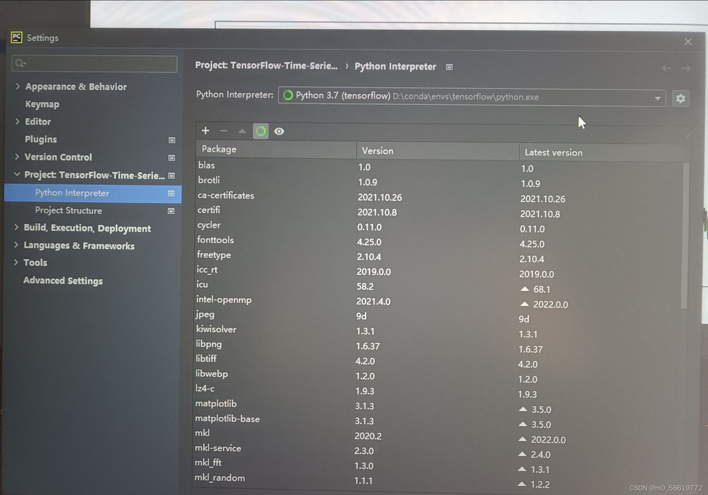Toggle the early releases eye icon
This screenshot has height=495, width=708.
[x=280, y=131]
